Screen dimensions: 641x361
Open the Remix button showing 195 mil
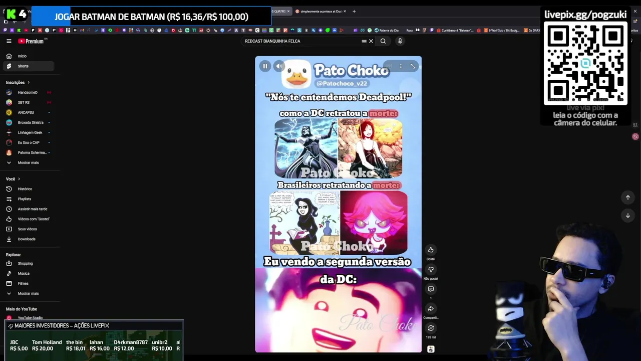click(x=431, y=328)
